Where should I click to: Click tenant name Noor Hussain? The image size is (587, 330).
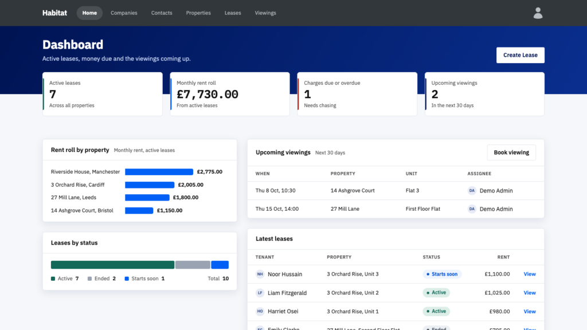pyautogui.click(x=285, y=274)
